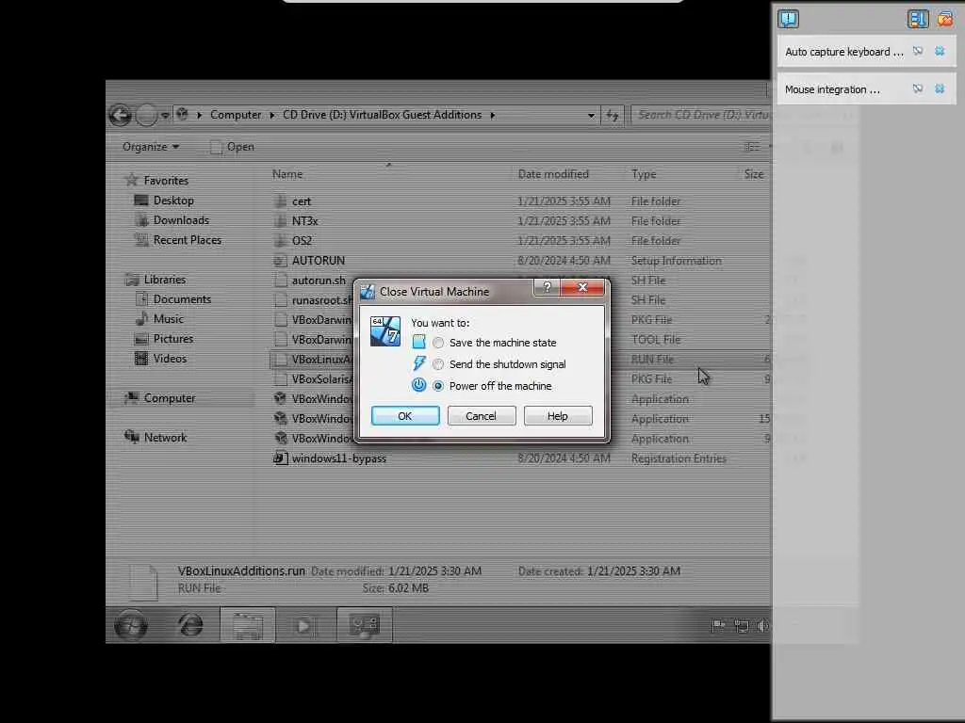Click CD Drive (D:) breadcrumb segment
Screen dimensions: 965x723
pos(383,115)
